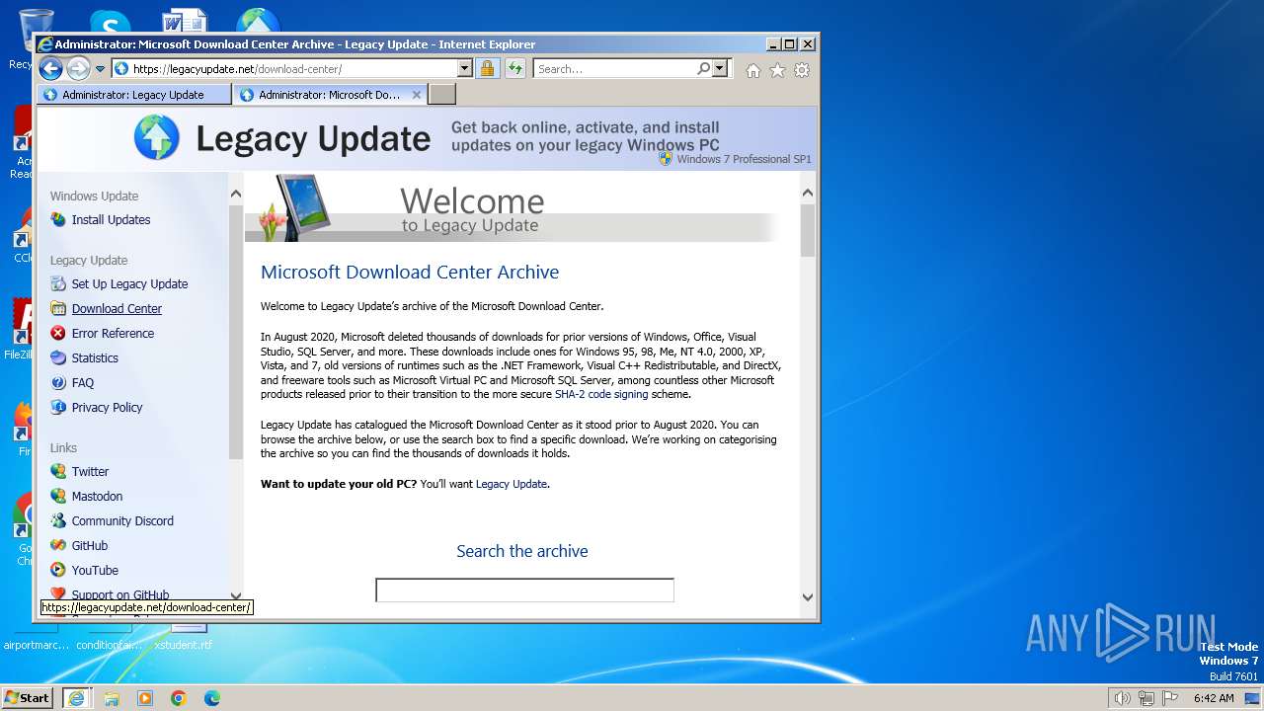
Task: Follow the Legacy Update link in the text
Action: [x=511, y=484]
